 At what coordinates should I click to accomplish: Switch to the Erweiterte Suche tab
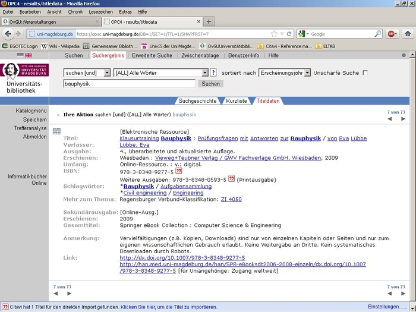(x=152, y=55)
